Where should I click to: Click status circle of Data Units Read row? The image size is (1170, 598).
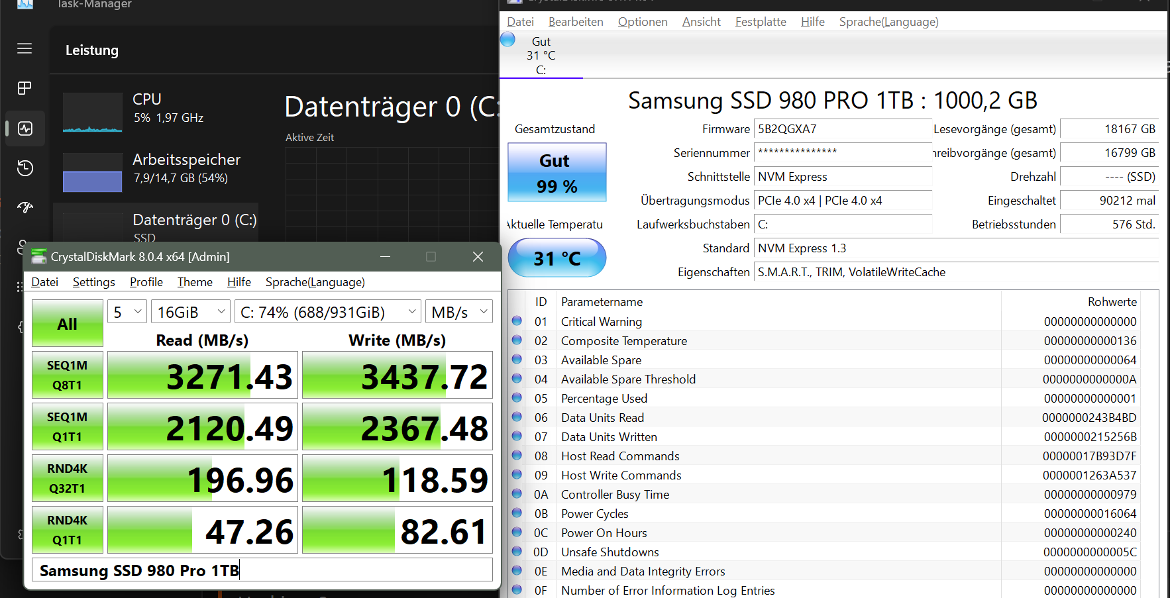click(517, 417)
